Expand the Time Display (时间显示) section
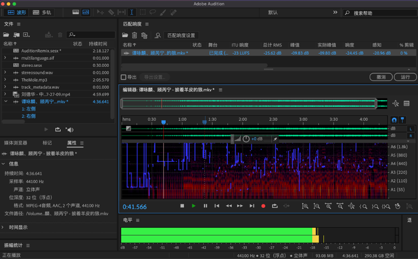Image resolution: width=418 pixels, height=259 pixels. coord(3,227)
